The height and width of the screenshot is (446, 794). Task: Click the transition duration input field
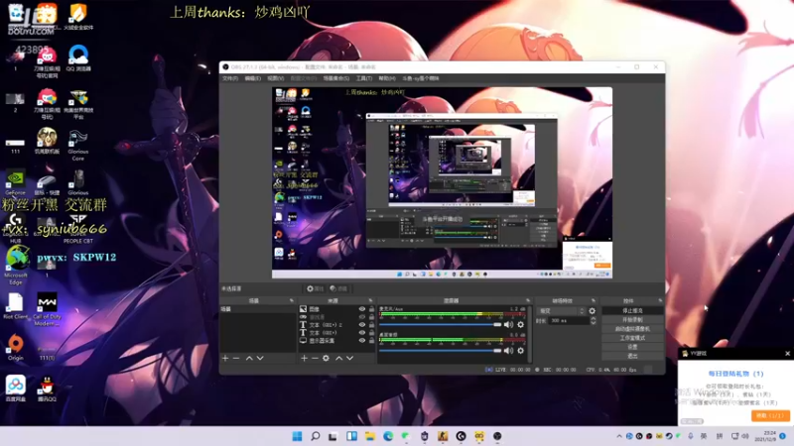pyautogui.click(x=568, y=320)
